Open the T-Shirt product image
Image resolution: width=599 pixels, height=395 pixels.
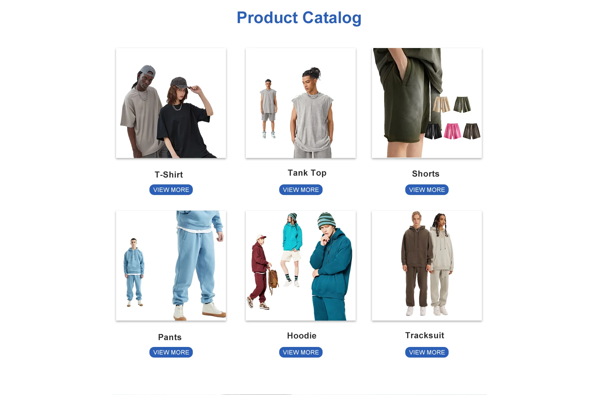click(x=171, y=103)
